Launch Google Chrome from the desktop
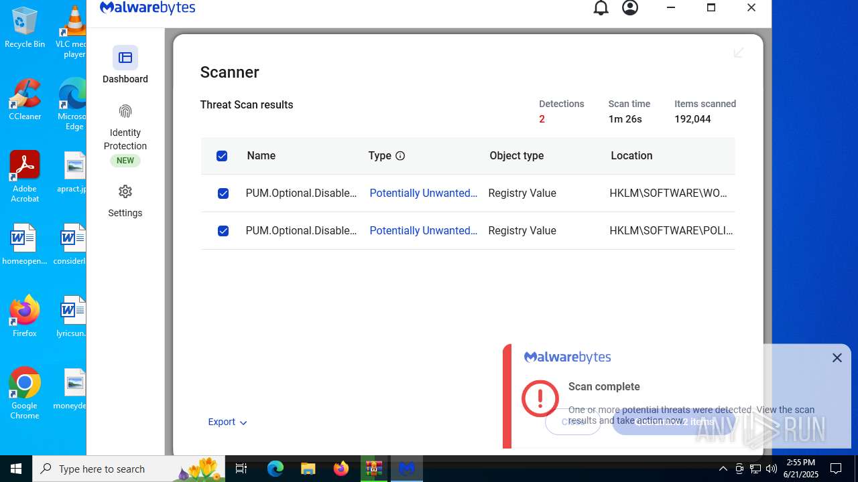 pyautogui.click(x=25, y=394)
